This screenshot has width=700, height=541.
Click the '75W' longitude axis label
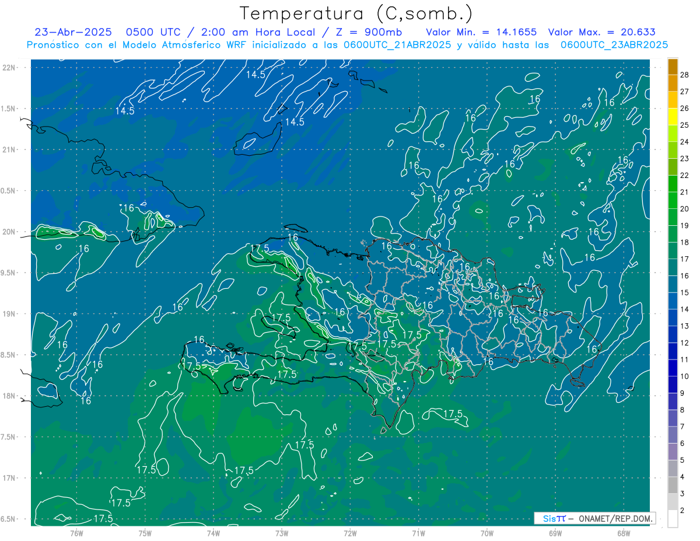(145, 533)
